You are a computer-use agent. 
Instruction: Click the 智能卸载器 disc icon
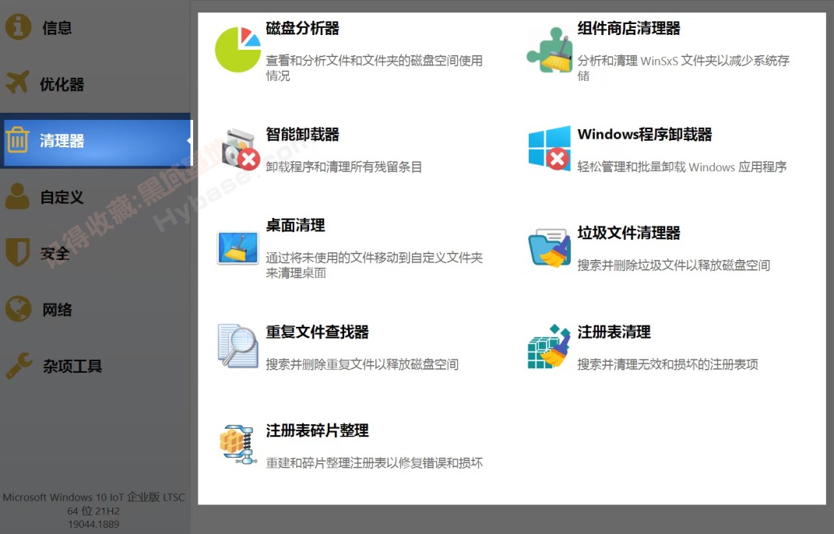pos(238,148)
